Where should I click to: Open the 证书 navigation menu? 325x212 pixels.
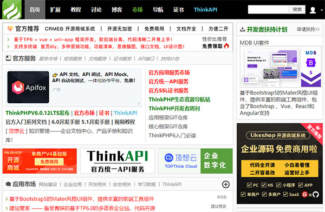pyautogui.click(x=178, y=10)
